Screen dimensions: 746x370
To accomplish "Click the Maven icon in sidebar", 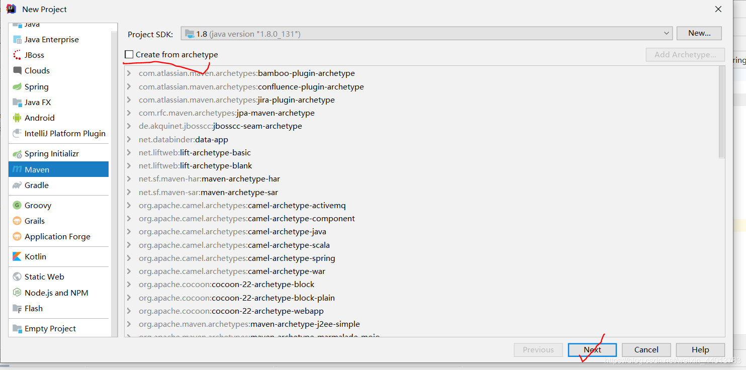I will click(x=17, y=170).
